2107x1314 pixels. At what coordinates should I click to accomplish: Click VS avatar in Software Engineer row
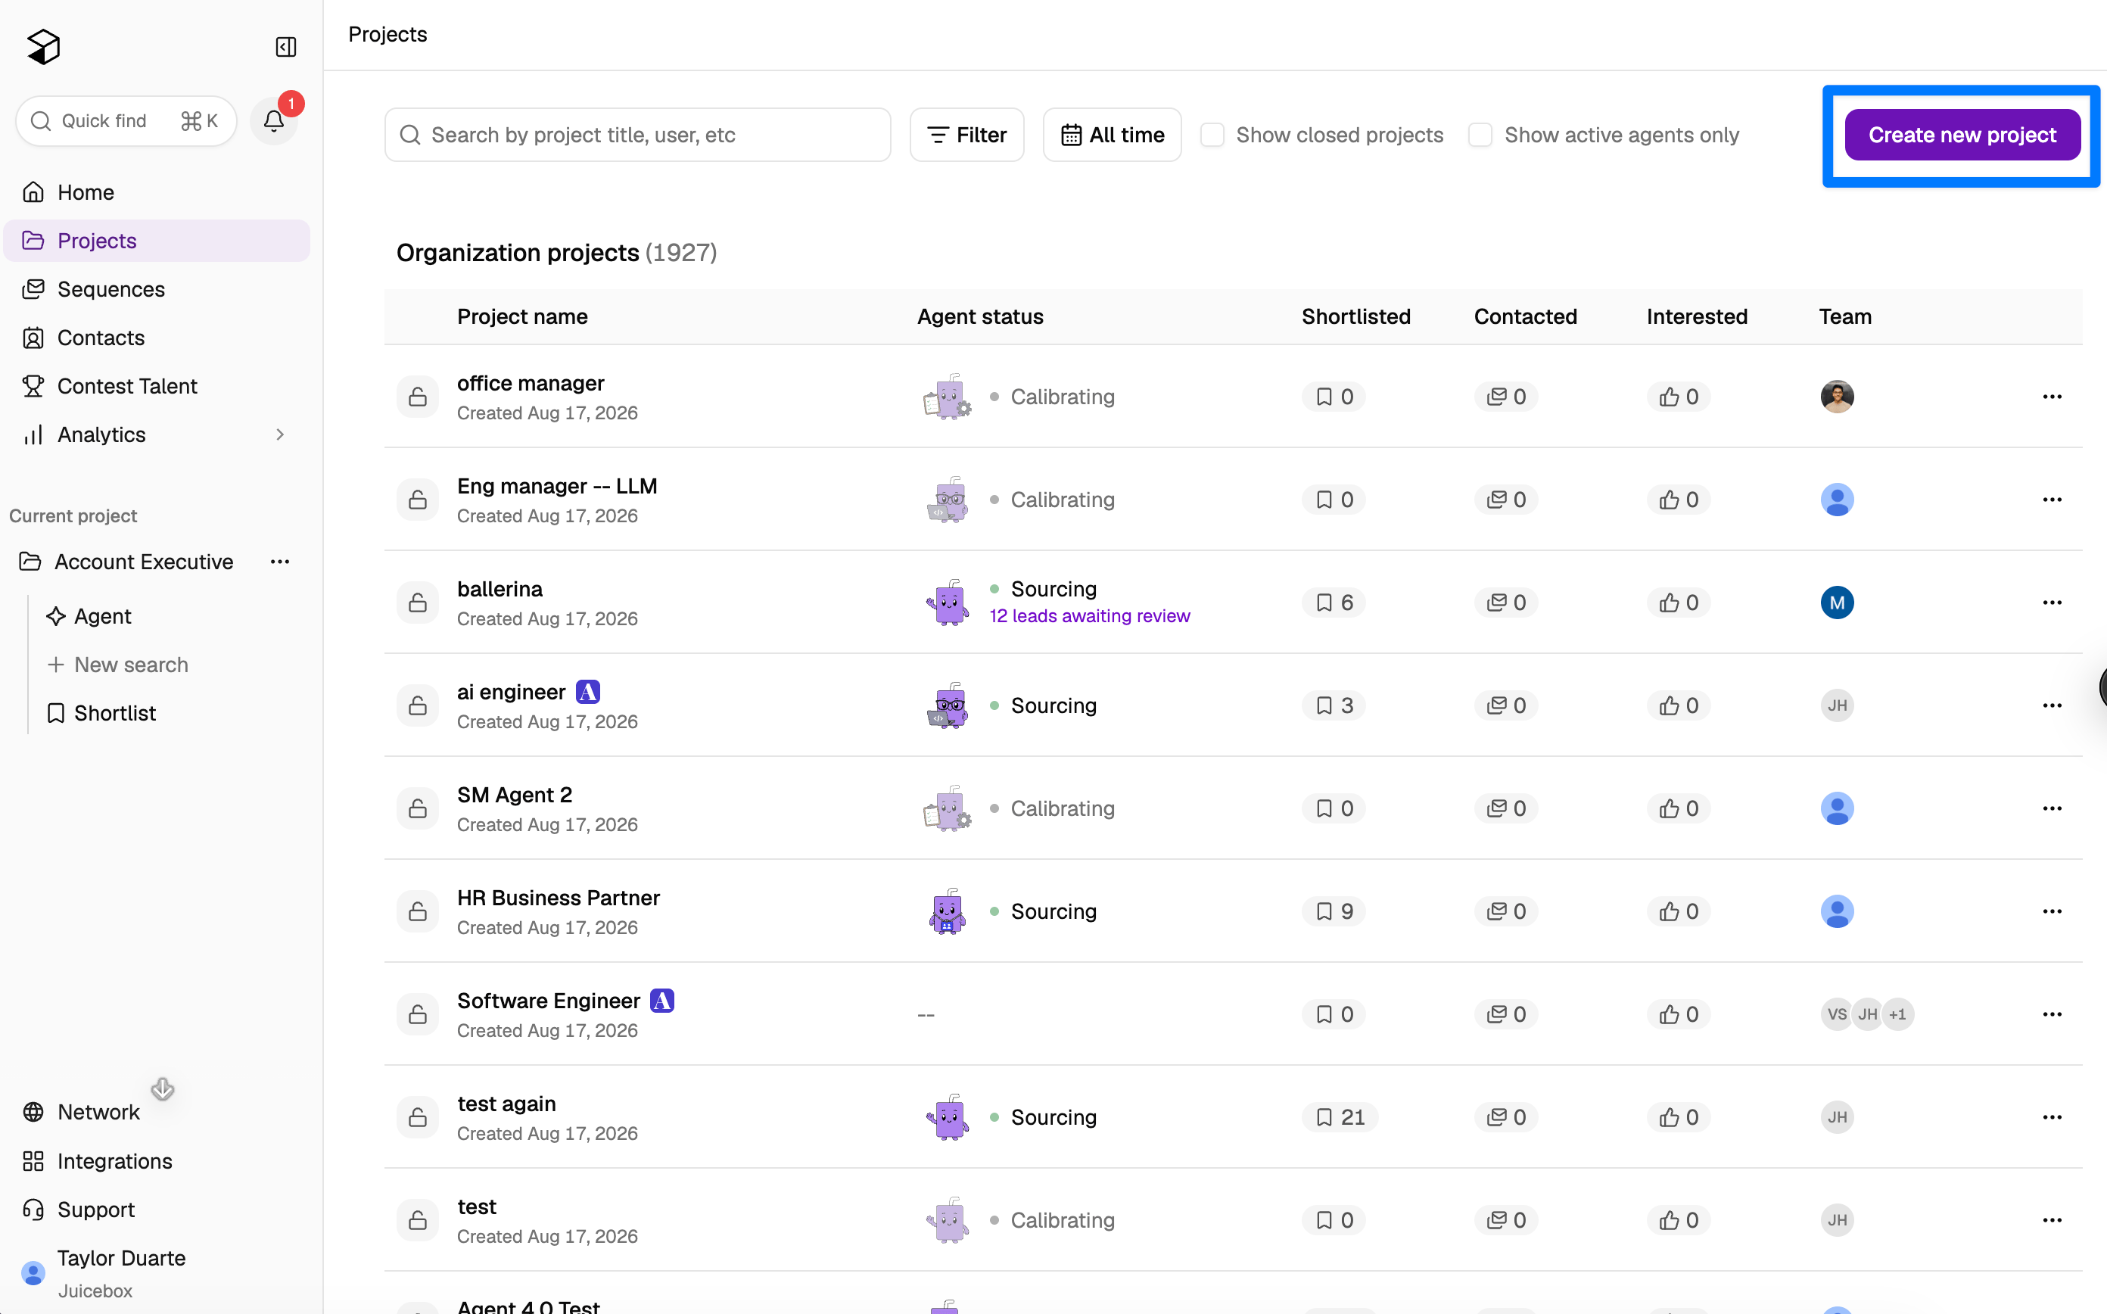tap(1837, 1014)
